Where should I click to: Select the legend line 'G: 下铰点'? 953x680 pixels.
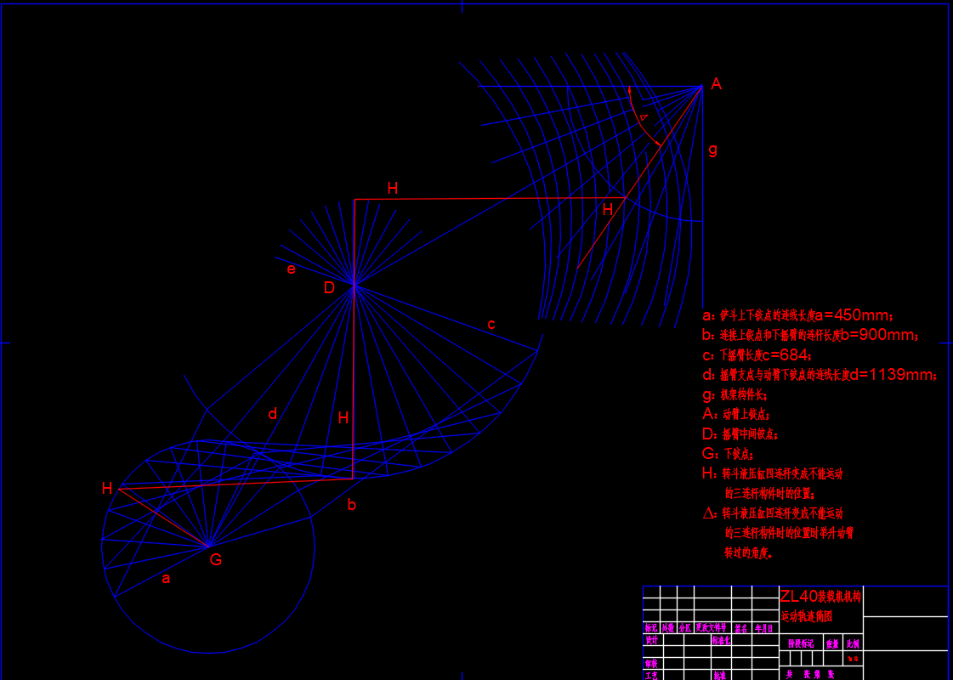pos(728,453)
